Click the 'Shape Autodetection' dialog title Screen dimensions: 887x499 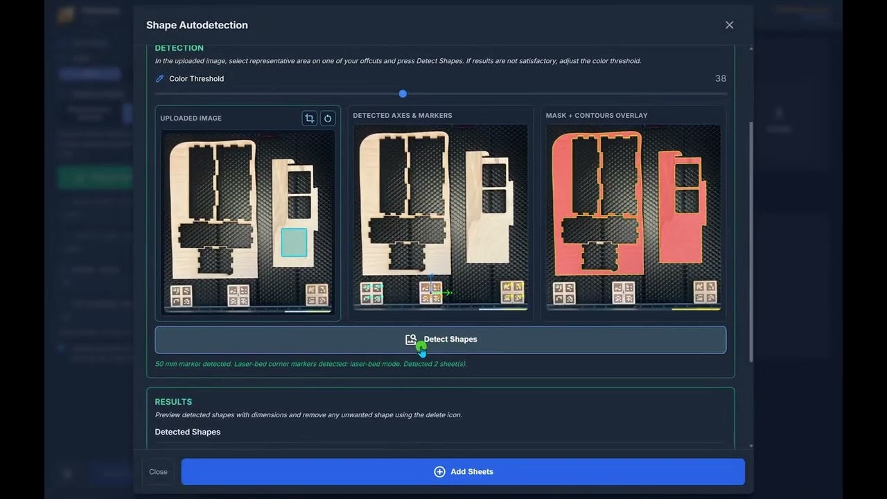click(x=197, y=25)
